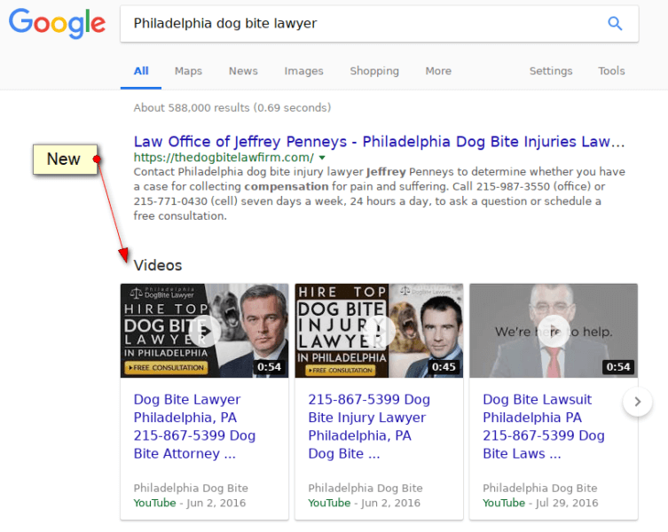Play the We're here to help video
The height and width of the screenshot is (532, 668).
tap(554, 331)
